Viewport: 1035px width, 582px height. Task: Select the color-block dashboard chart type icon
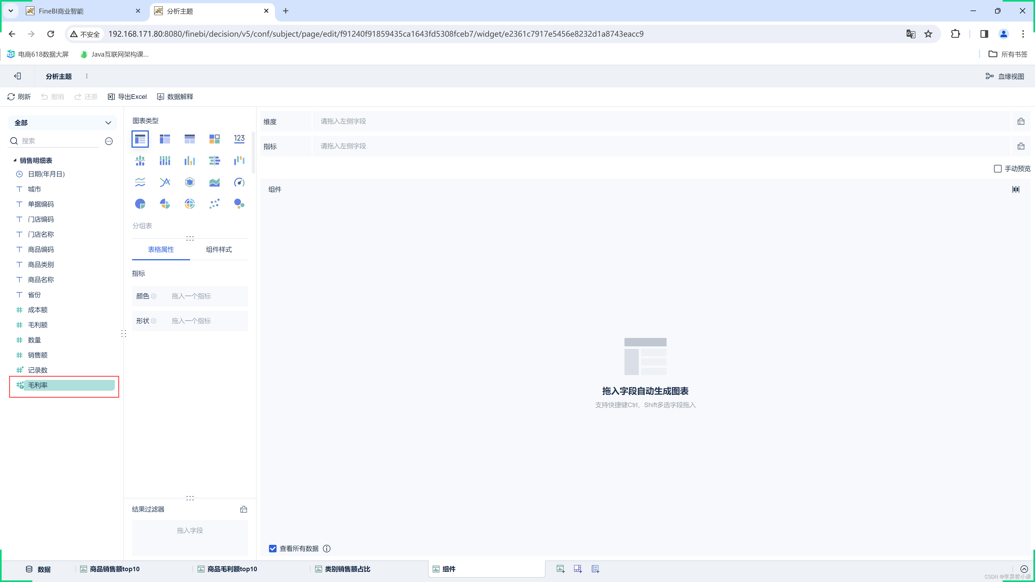(214, 139)
